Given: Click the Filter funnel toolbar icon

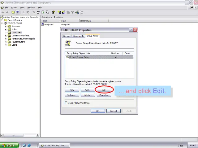Looking at the screenshot, I should click(73, 12).
